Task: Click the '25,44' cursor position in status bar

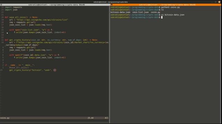Action: pyautogui.click(x=91, y=118)
